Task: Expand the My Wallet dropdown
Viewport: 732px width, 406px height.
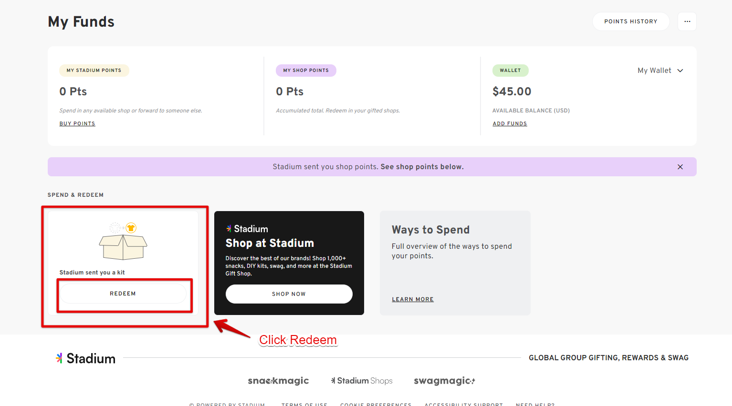Action: coord(660,70)
